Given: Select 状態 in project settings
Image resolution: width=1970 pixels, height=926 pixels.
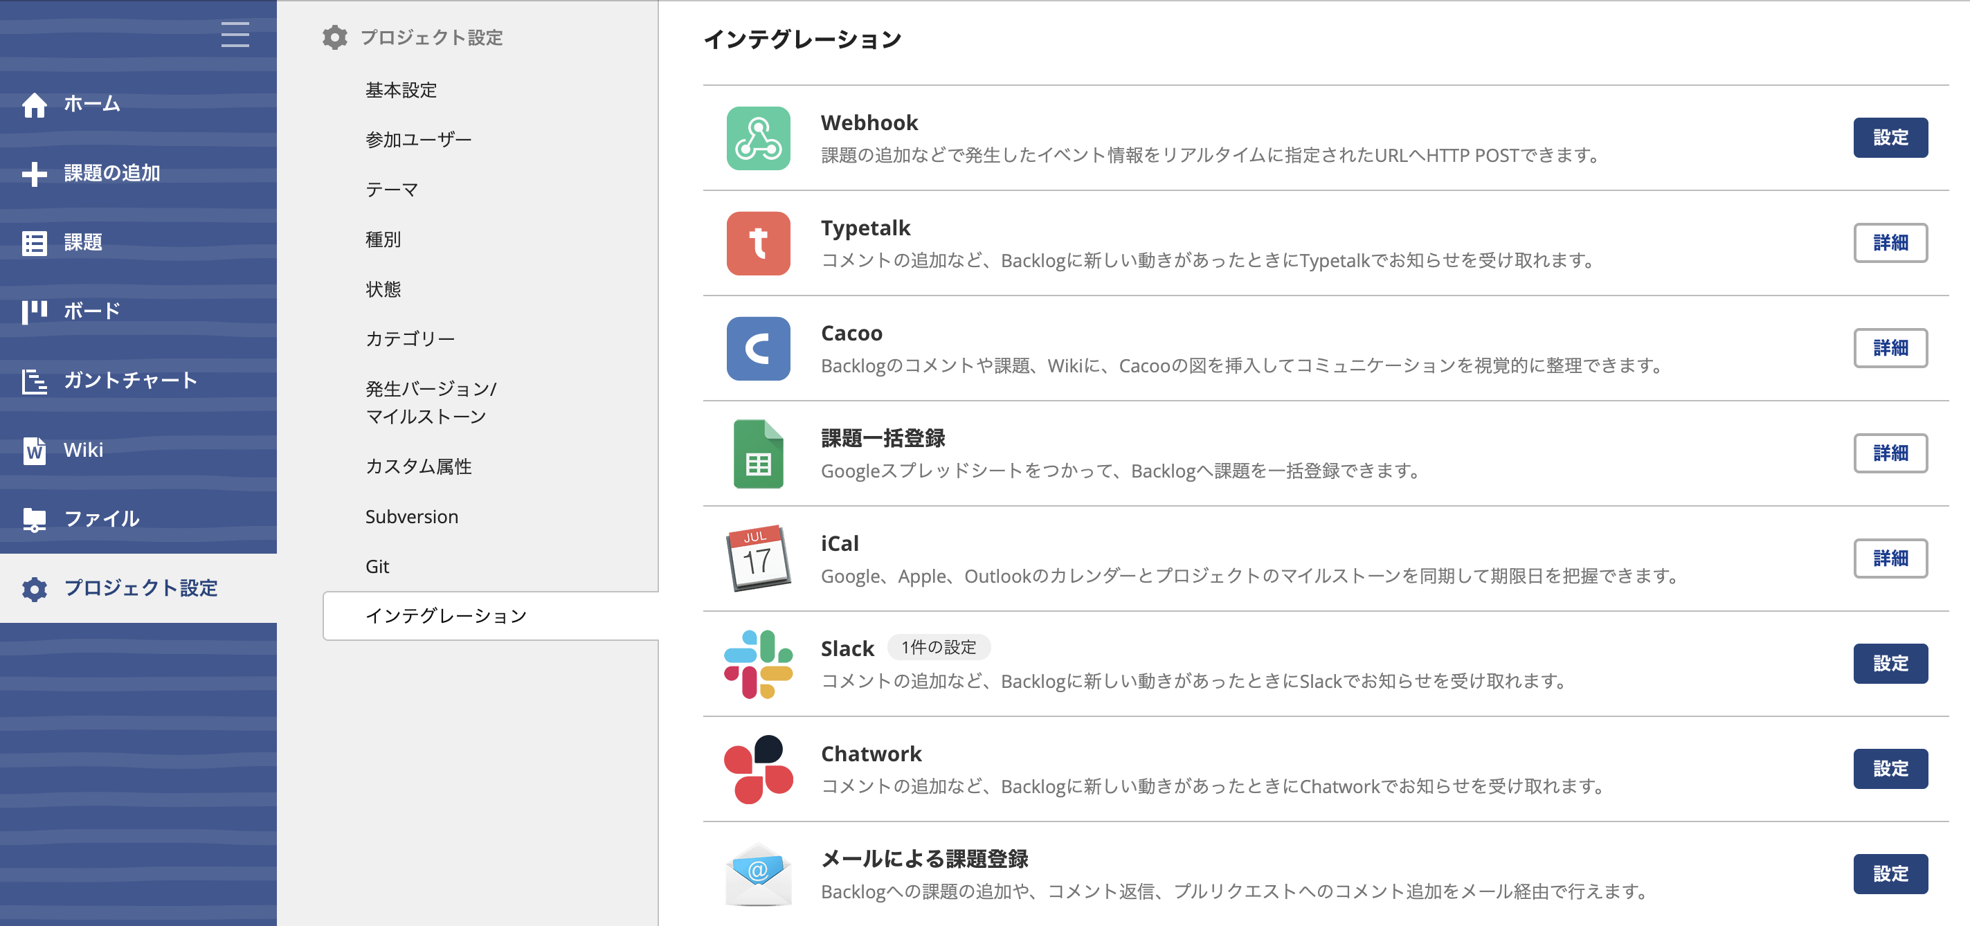Looking at the screenshot, I should [383, 289].
